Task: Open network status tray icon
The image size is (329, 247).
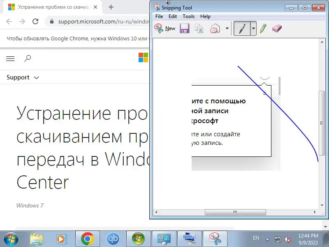Action: pyautogui.click(x=277, y=239)
